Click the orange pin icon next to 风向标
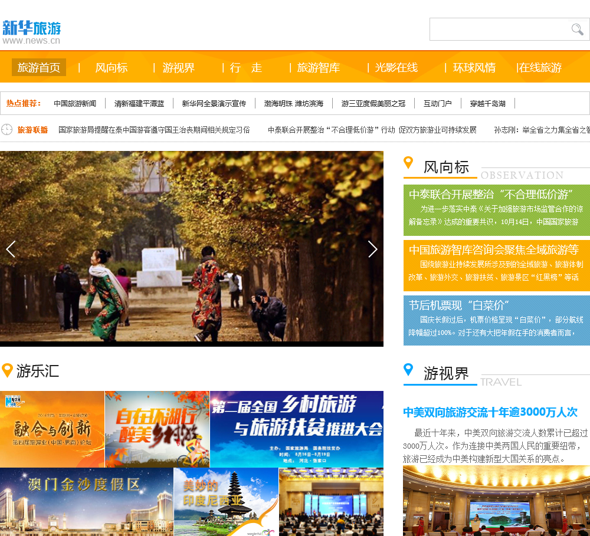This screenshot has height=536, width=590. point(408,163)
